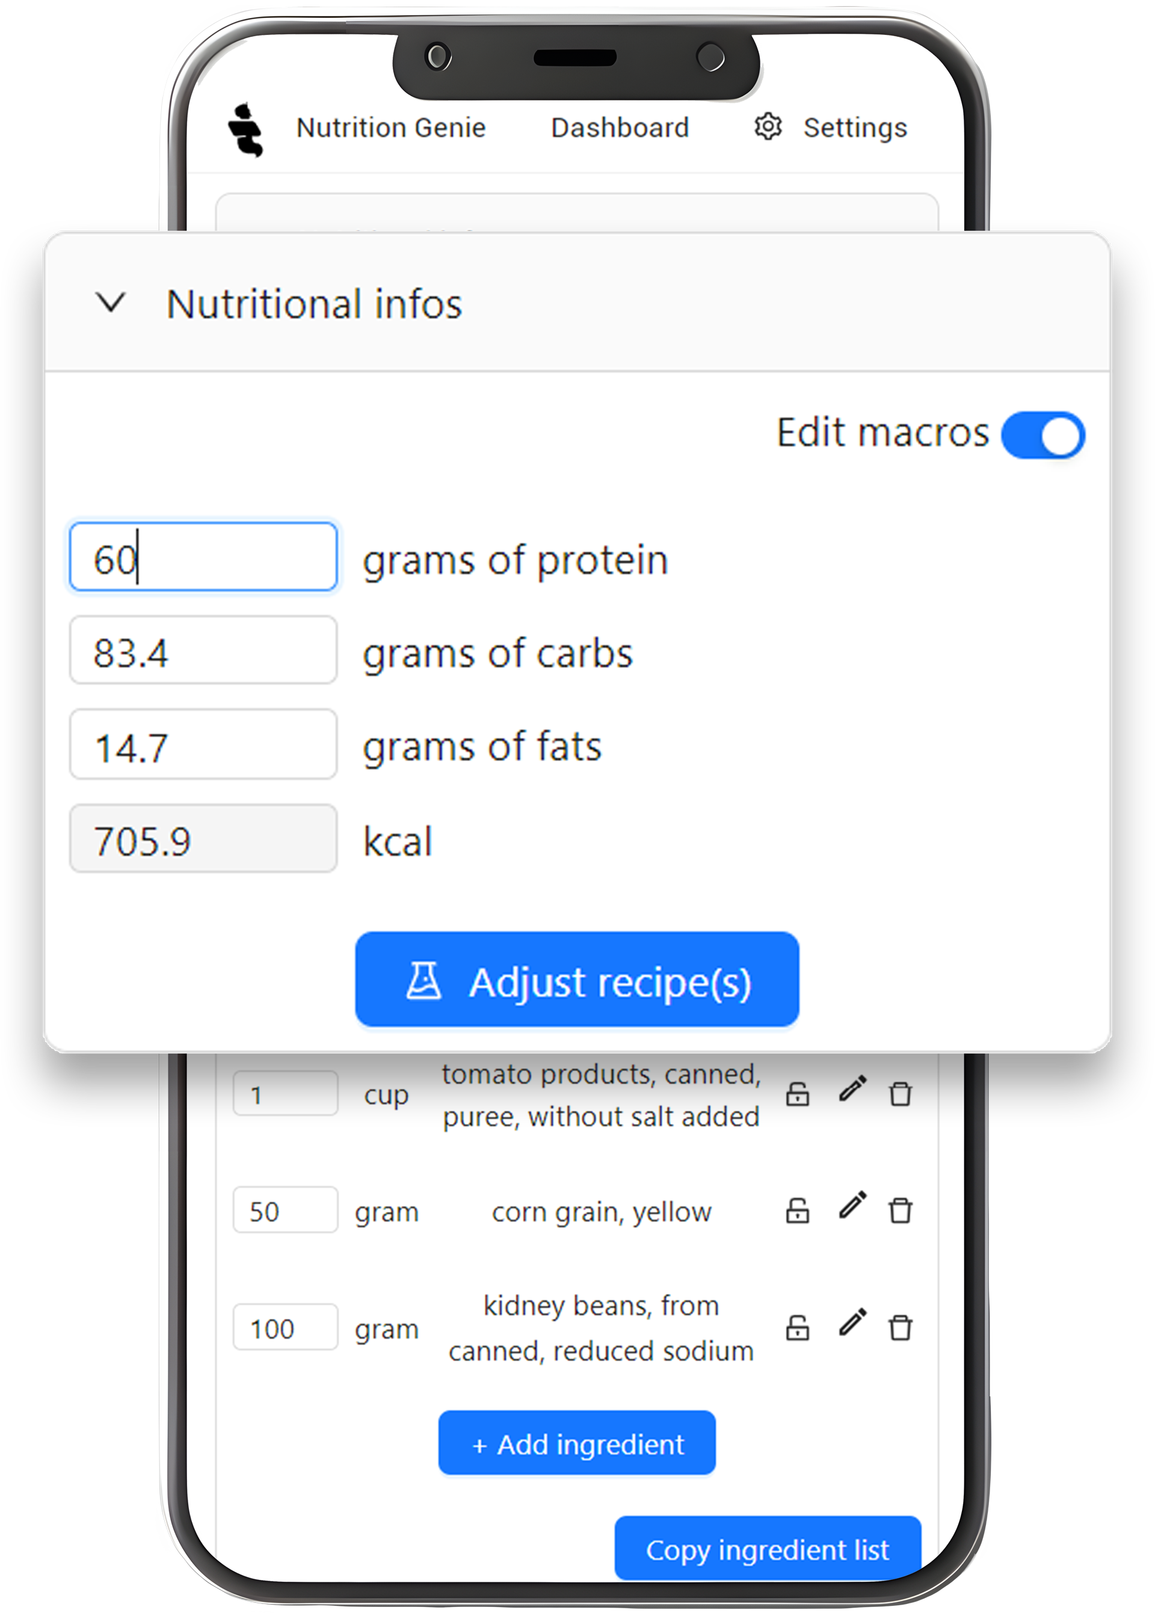The height and width of the screenshot is (1616, 1155).
Task: Click the lock icon on corn grain ingredient
Action: [x=796, y=1211]
